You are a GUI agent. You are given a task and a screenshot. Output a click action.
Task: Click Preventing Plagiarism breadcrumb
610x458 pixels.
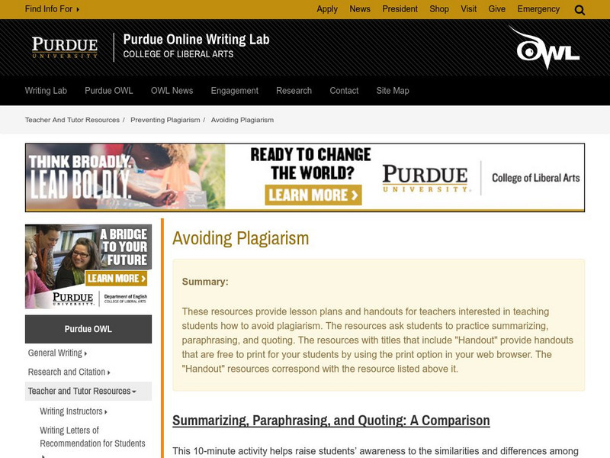click(x=165, y=120)
